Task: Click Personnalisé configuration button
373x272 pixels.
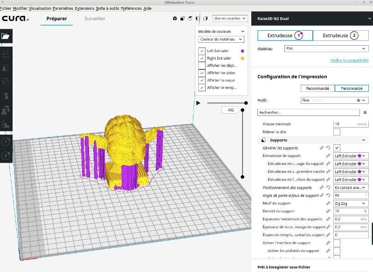Action: (x=352, y=88)
